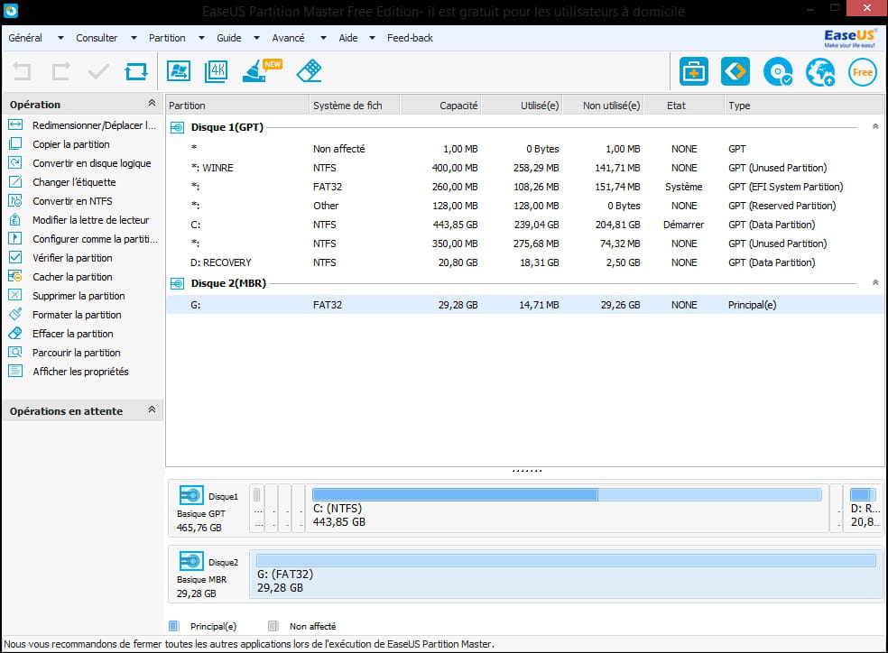Open the Partition menu
Image resolution: width=888 pixels, height=653 pixels.
pos(167,38)
